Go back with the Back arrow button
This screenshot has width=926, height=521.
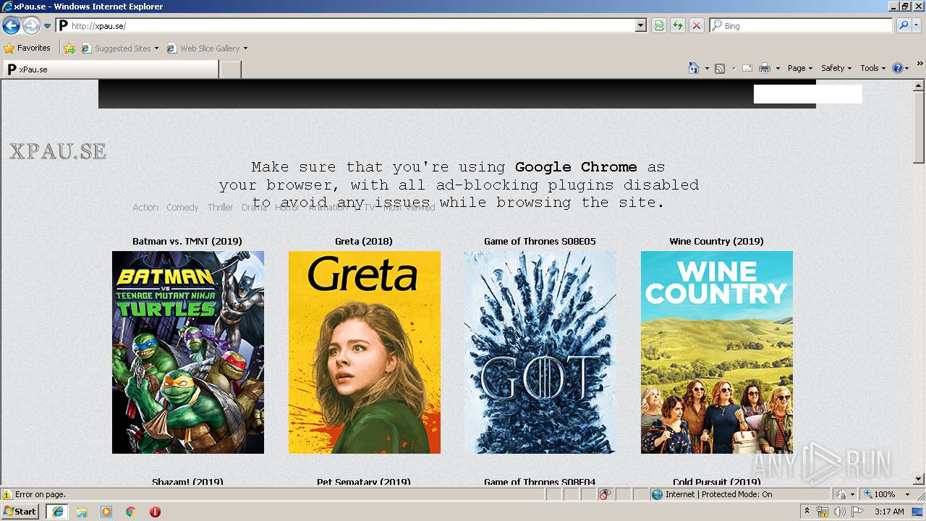[x=11, y=26]
